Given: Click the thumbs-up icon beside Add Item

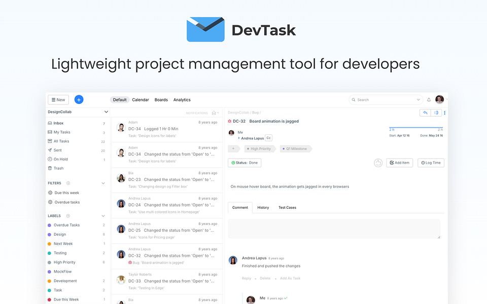Looking at the screenshot, I should [x=378, y=163].
